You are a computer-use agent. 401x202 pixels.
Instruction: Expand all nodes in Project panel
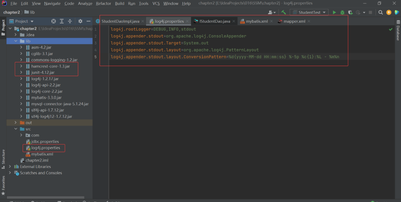coord(62,21)
